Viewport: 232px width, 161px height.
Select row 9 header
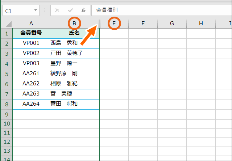[x=7, y=115]
